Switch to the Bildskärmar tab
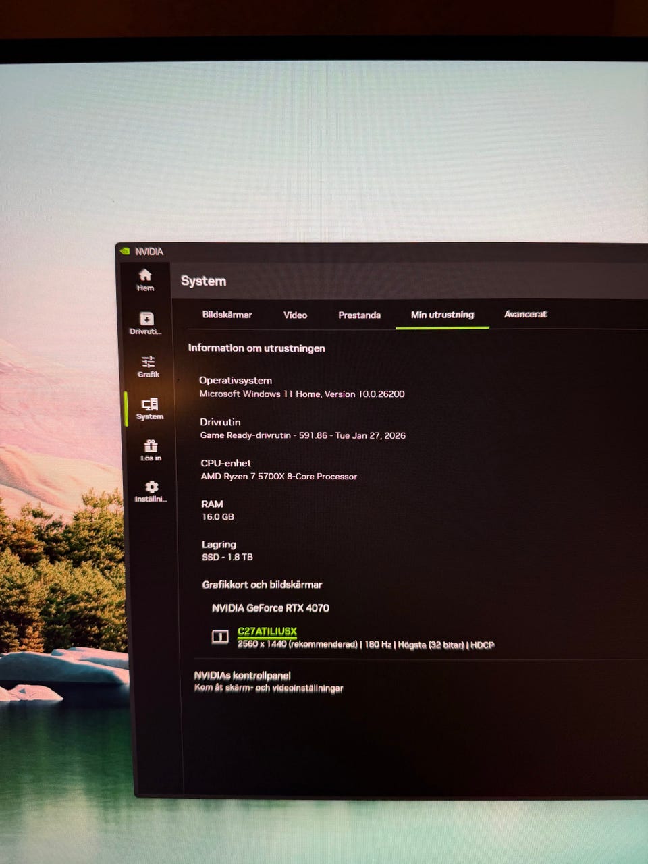 coord(227,315)
